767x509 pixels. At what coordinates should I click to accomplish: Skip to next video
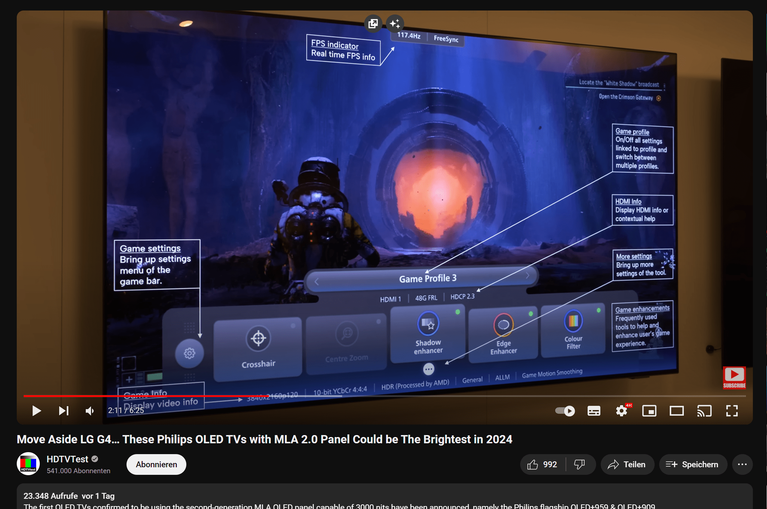[x=64, y=410]
